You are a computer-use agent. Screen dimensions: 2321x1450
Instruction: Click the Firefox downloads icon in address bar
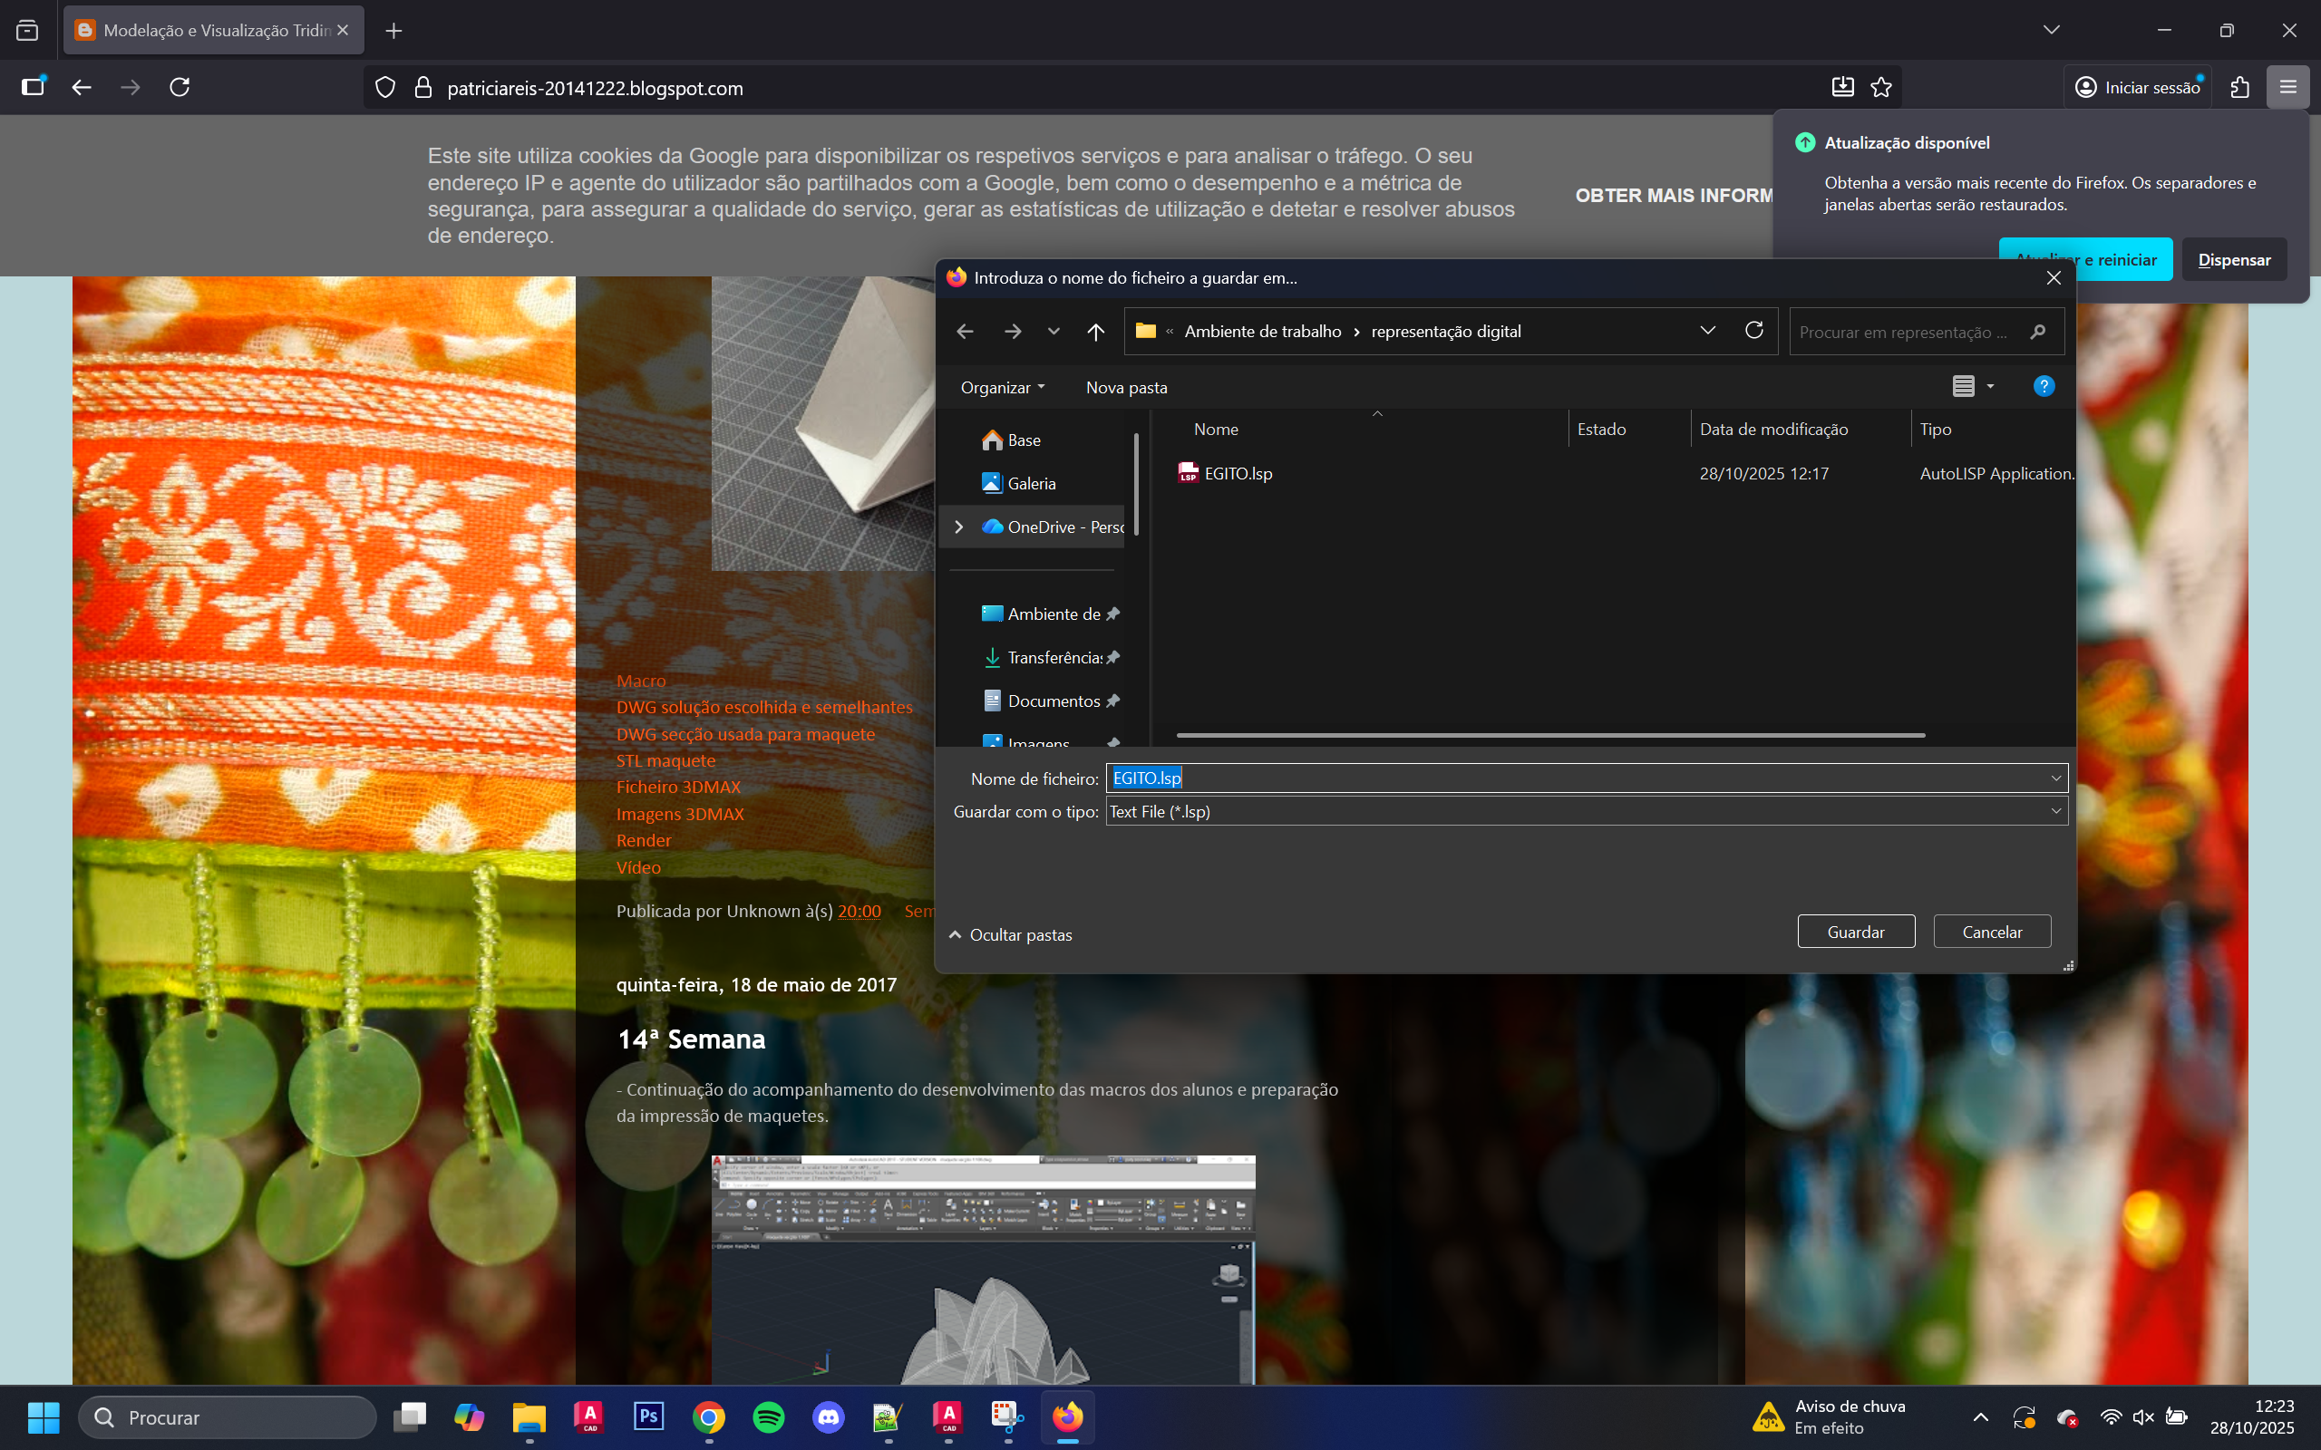coord(1842,87)
